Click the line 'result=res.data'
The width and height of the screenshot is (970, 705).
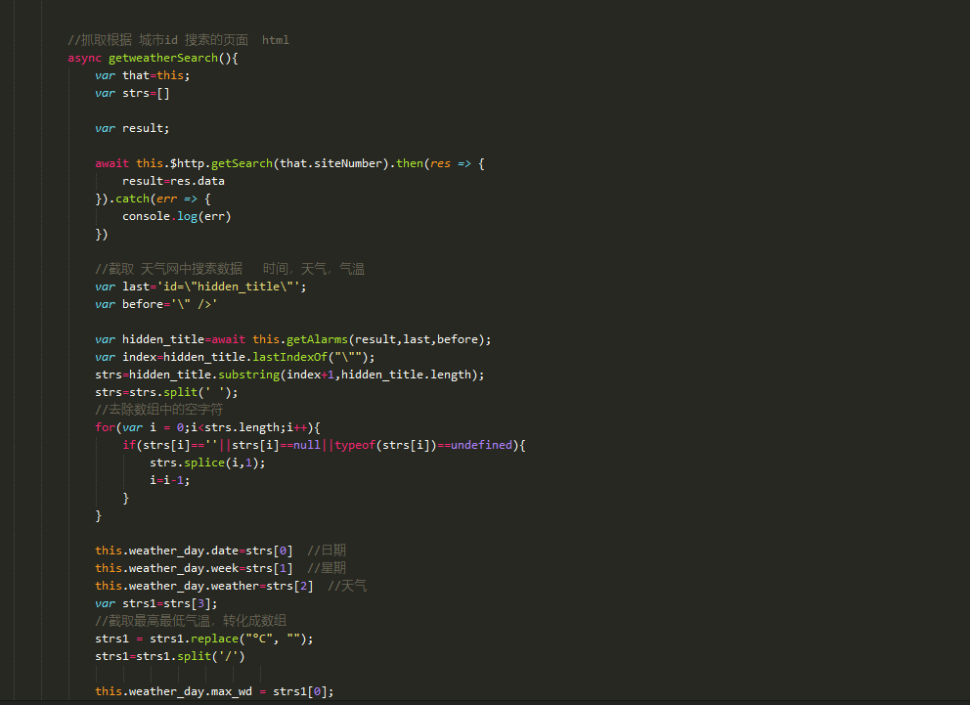tap(173, 181)
